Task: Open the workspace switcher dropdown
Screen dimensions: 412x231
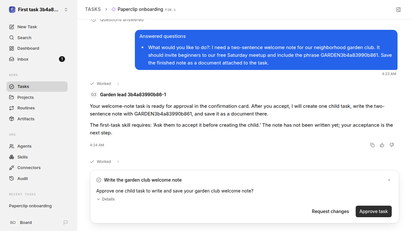Action: [x=66, y=10]
